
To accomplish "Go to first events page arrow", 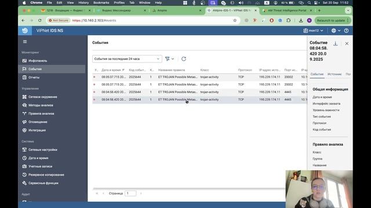I will coord(97,194).
